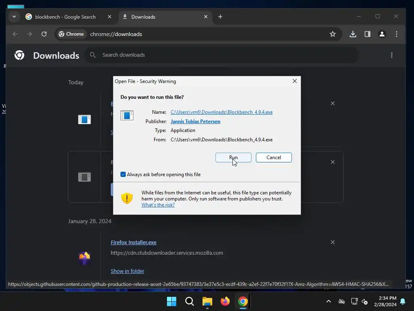Image resolution: width=414 pixels, height=311 pixels.
Task: Switch to the blockbench Google Search tab
Action: pyautogui.click(x=65, y=17)
